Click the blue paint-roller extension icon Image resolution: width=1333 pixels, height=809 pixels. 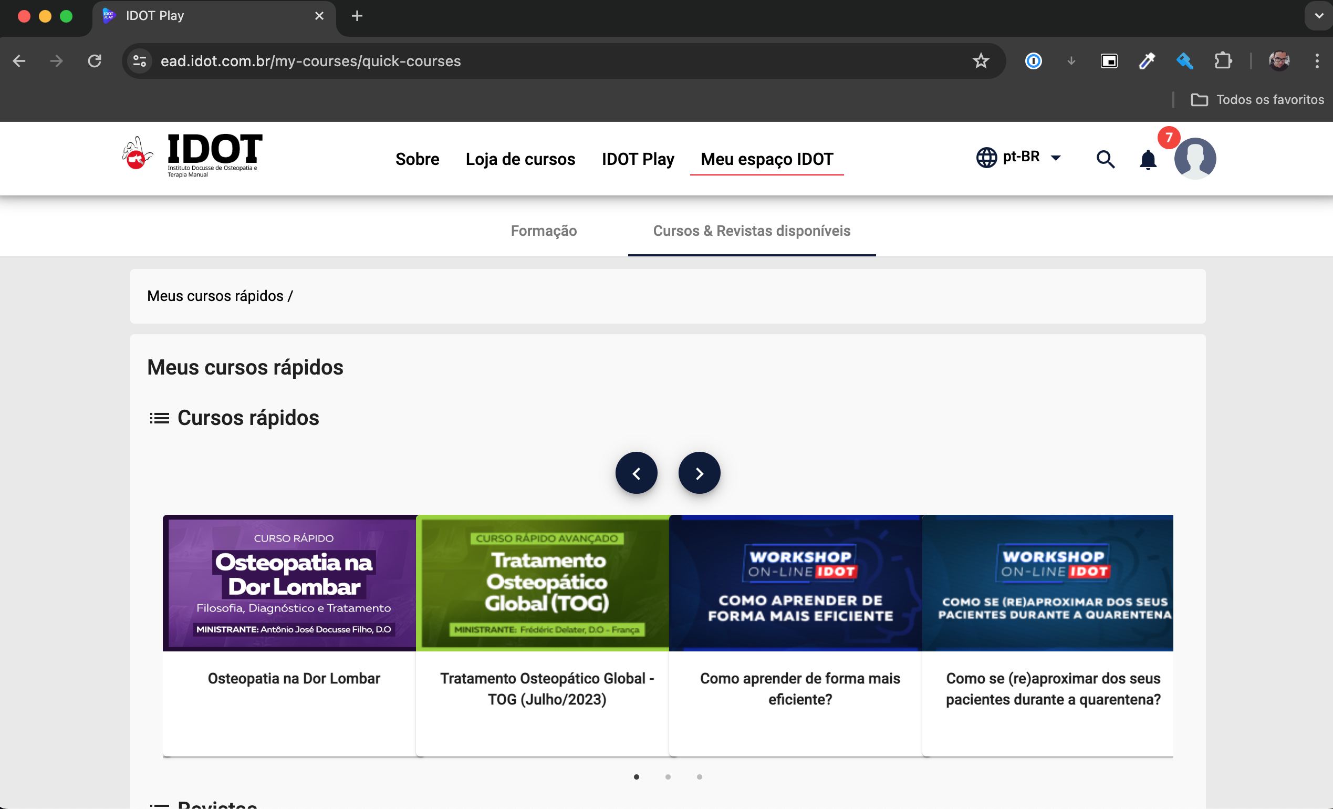(x=1185, y=61)
